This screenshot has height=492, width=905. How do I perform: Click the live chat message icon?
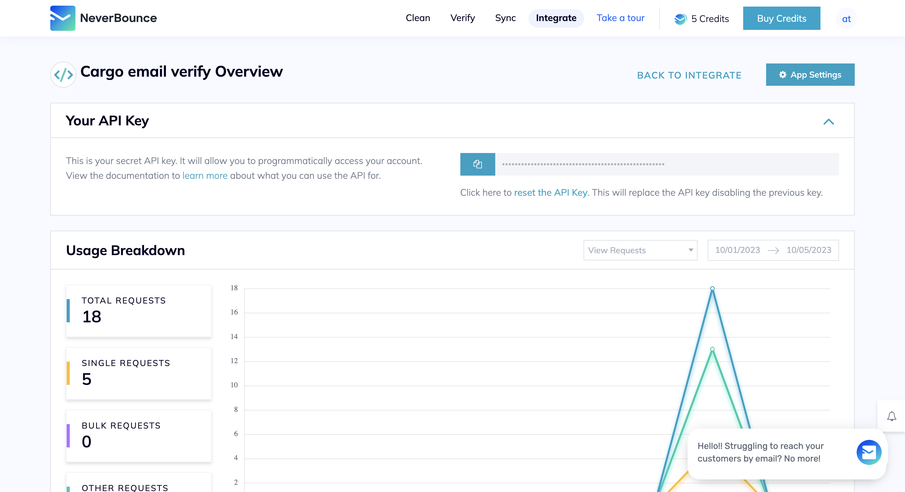pos(869,453)
